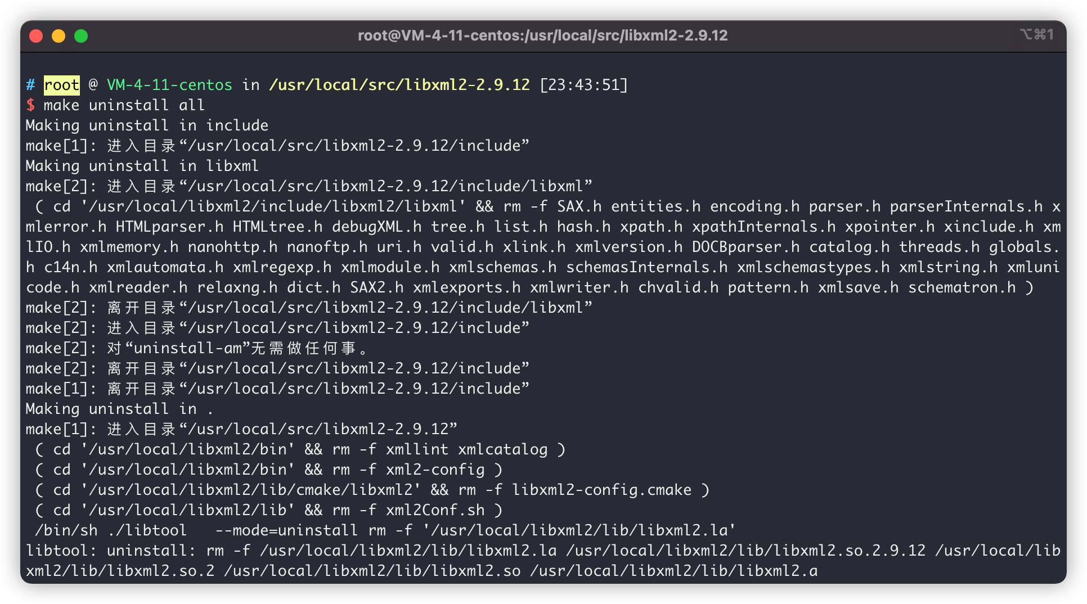1087x604 pixels.
Task: Click the 'make[2]:' line entering the include/libxml directory
Action: tap(309, 186)
